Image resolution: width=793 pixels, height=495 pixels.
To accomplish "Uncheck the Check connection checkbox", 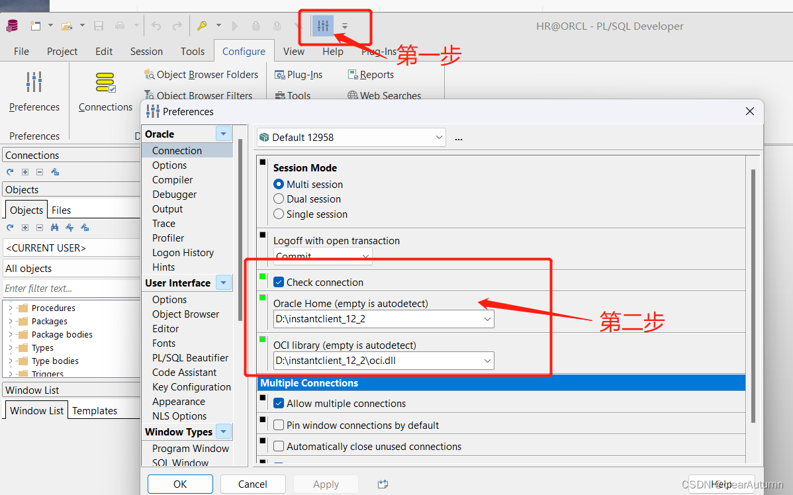I will point(278,281).
